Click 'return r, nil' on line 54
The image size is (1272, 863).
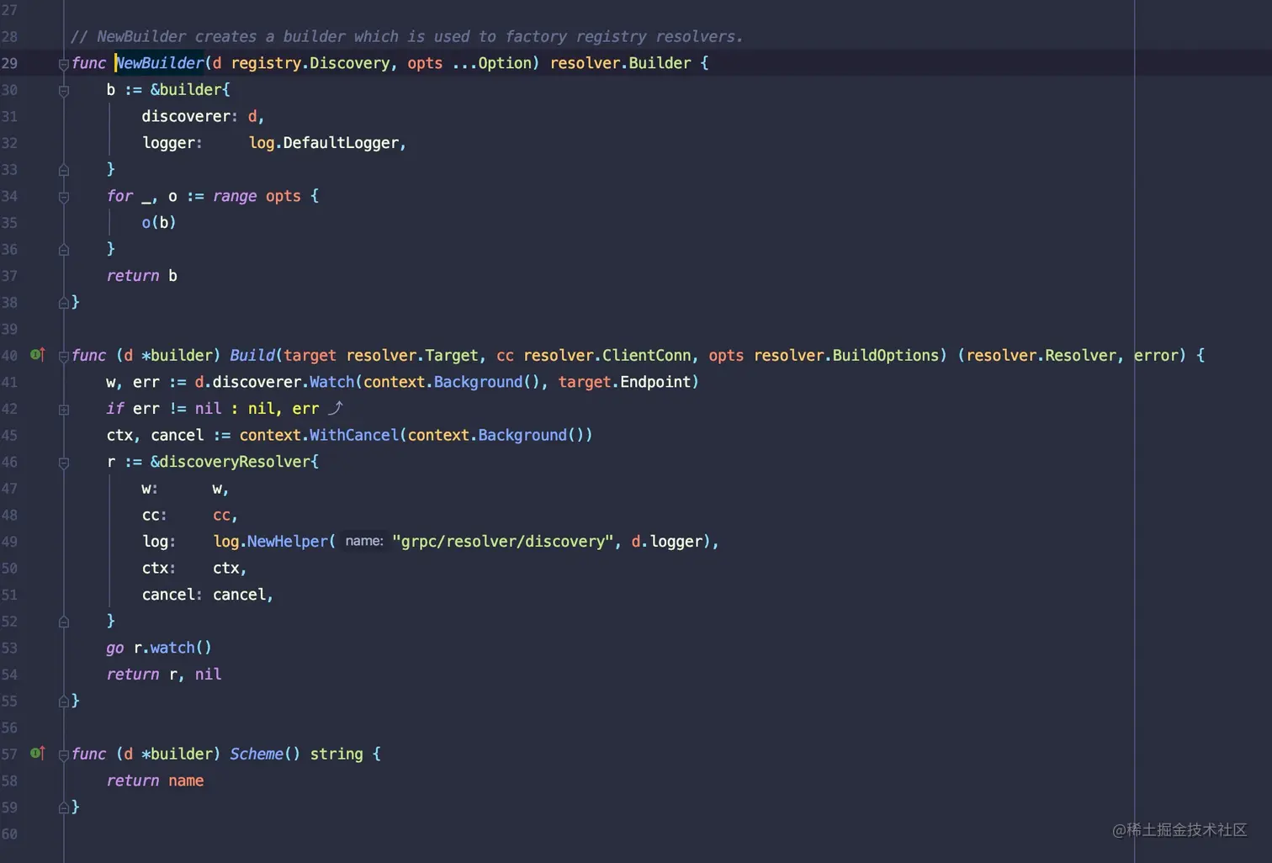coord(164,675)
